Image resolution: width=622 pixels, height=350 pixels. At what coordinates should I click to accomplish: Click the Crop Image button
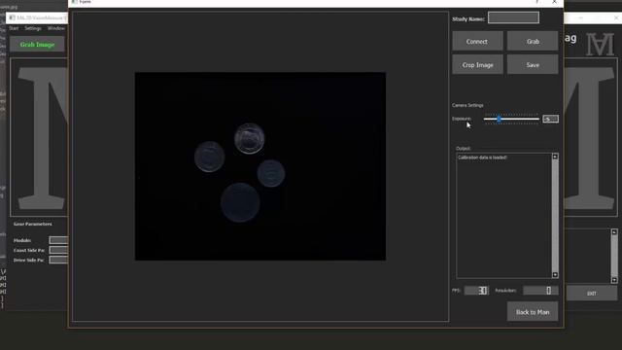point(477,65)
